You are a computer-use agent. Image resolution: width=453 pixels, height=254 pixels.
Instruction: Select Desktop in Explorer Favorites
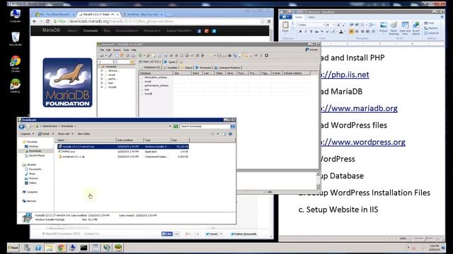32,146
